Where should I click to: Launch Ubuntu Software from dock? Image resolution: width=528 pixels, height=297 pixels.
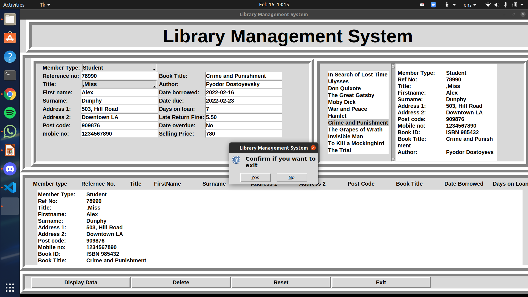coord(10,38)
